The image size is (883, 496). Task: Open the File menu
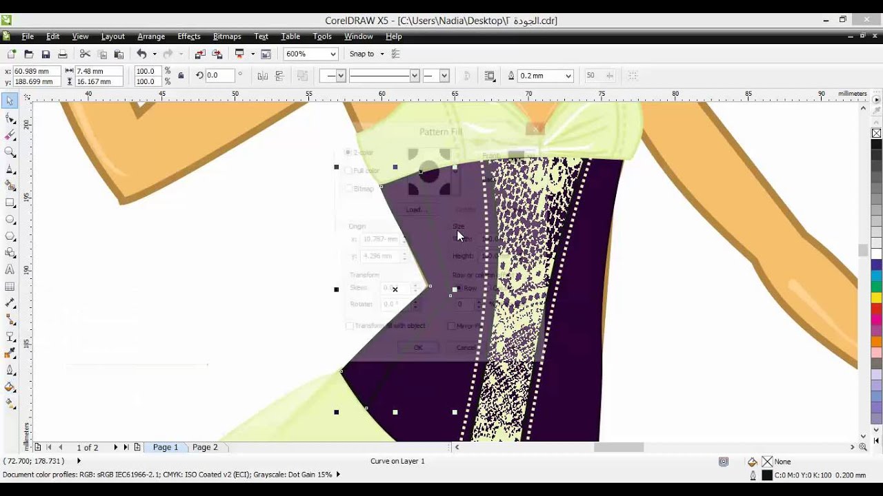coord(28,37)
